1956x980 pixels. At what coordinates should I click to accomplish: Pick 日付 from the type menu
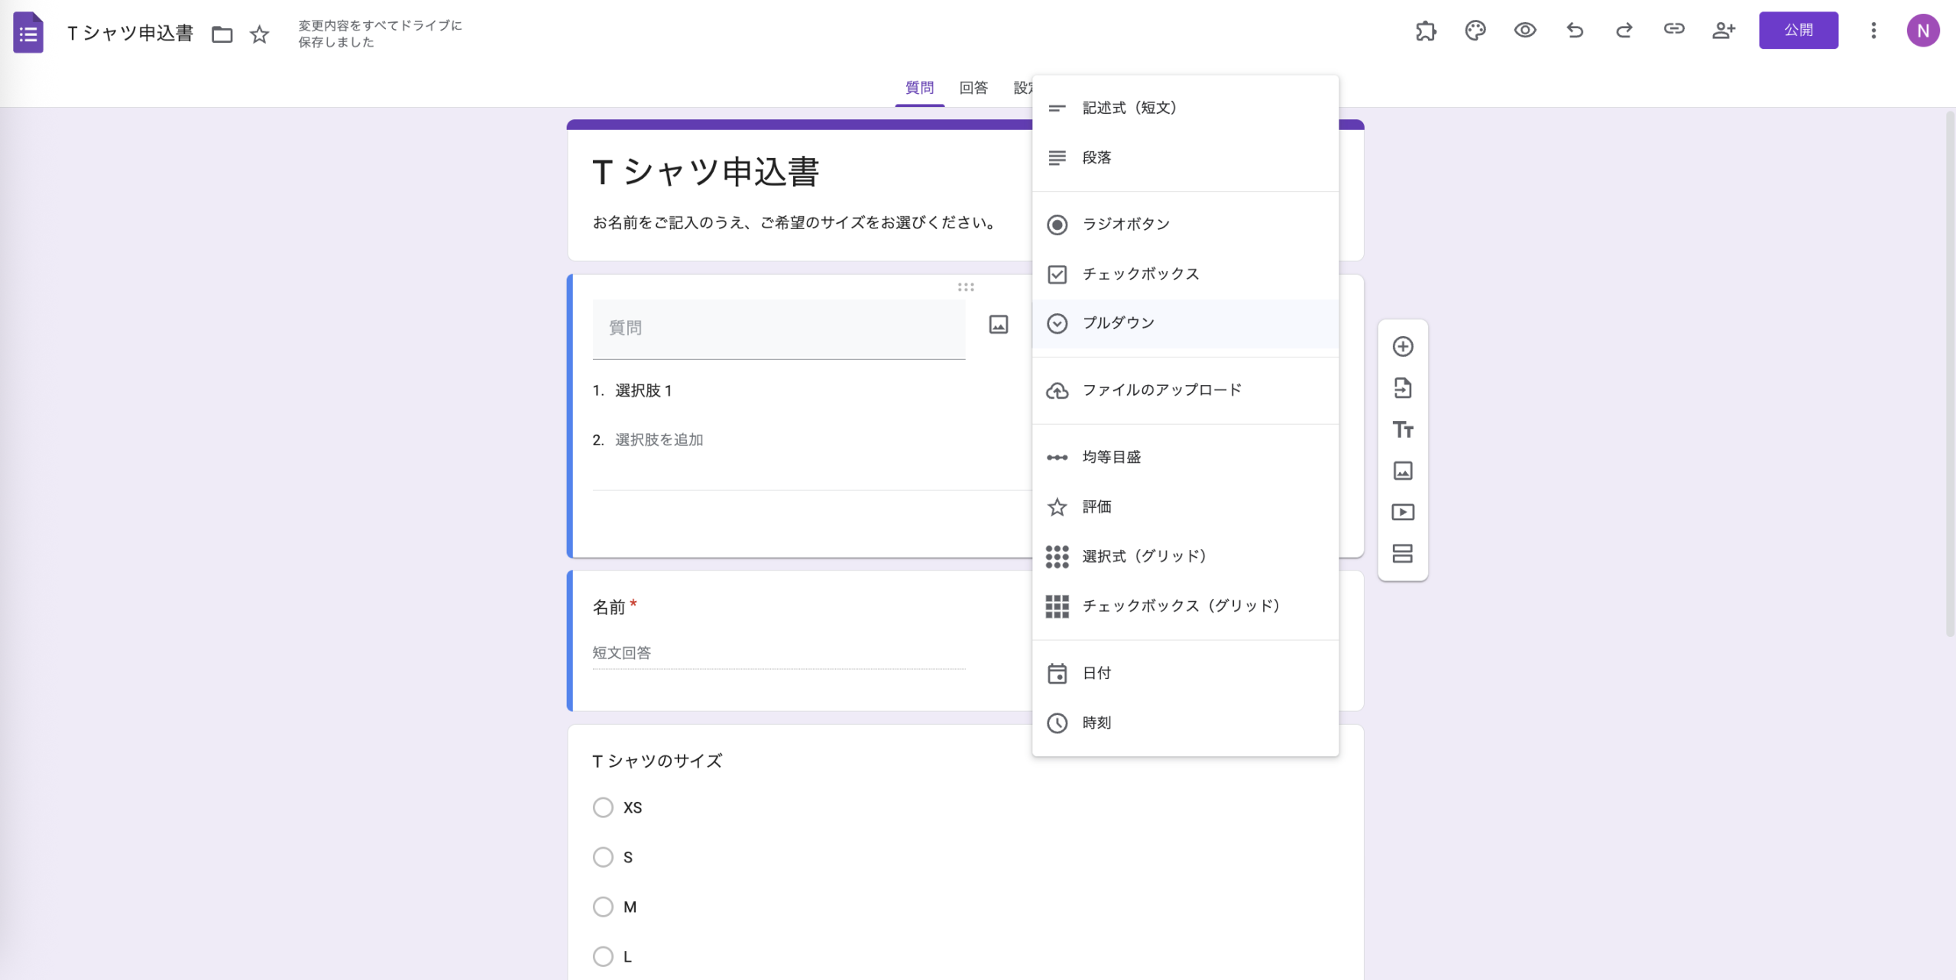coord(1097,673)
